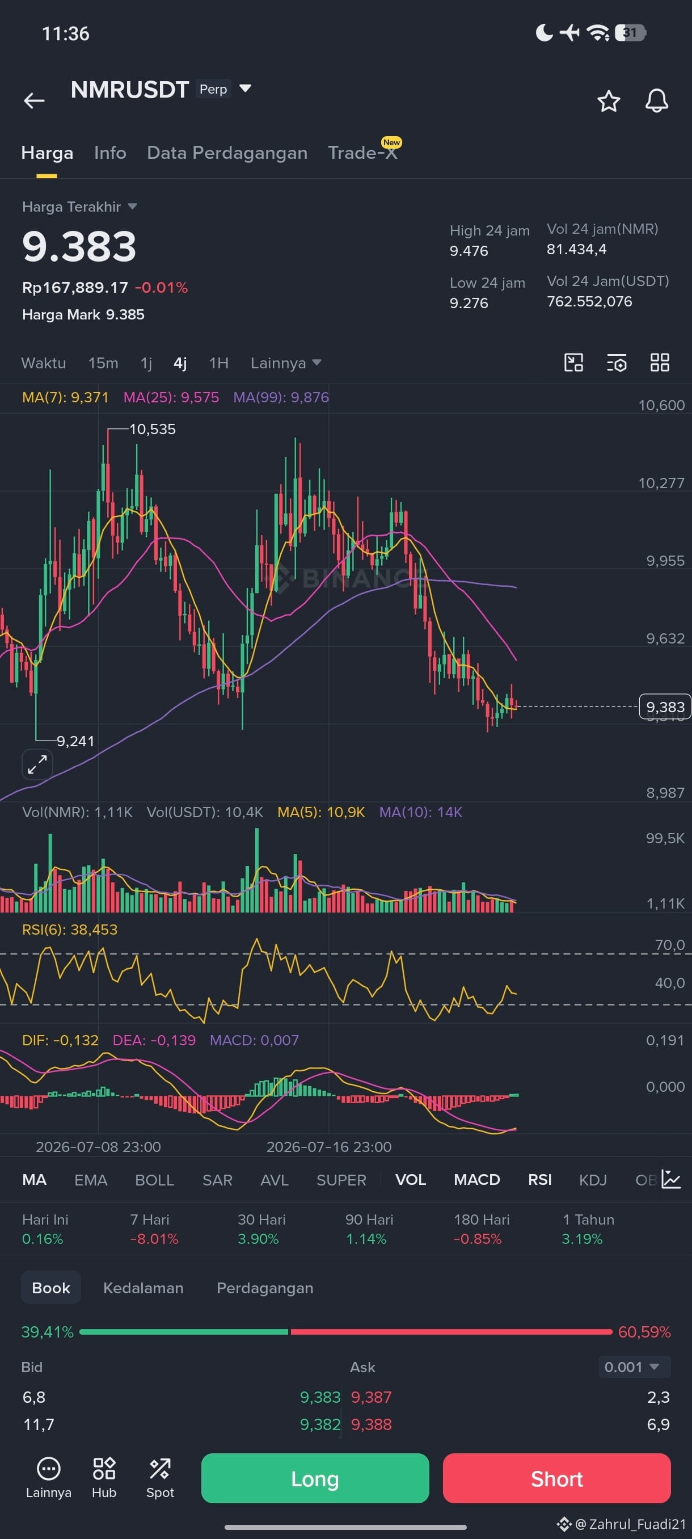Tap airplane mode icon in status bar

(569, 32)
